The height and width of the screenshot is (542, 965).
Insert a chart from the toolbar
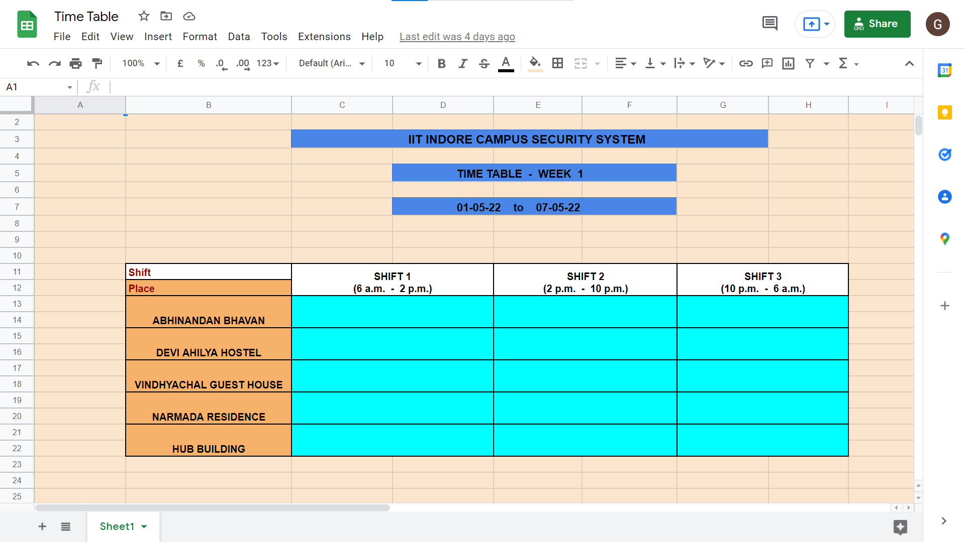point(788,63)
